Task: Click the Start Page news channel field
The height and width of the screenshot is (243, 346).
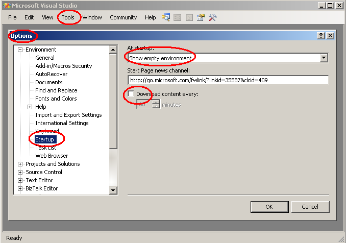Action: [x=228, y=80]
